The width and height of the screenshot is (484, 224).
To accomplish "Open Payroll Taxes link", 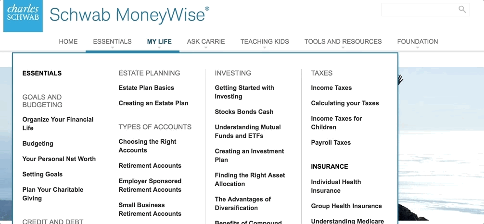I will click(x=331, y=143).
